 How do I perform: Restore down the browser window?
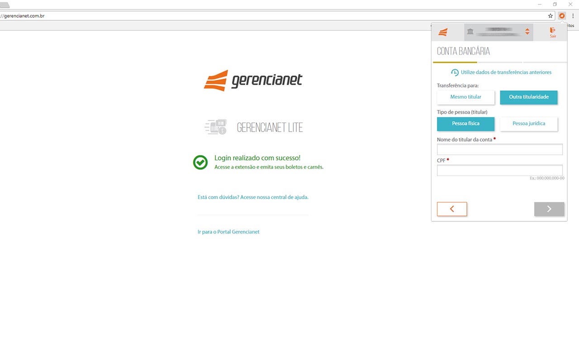(x=555, y=4)
